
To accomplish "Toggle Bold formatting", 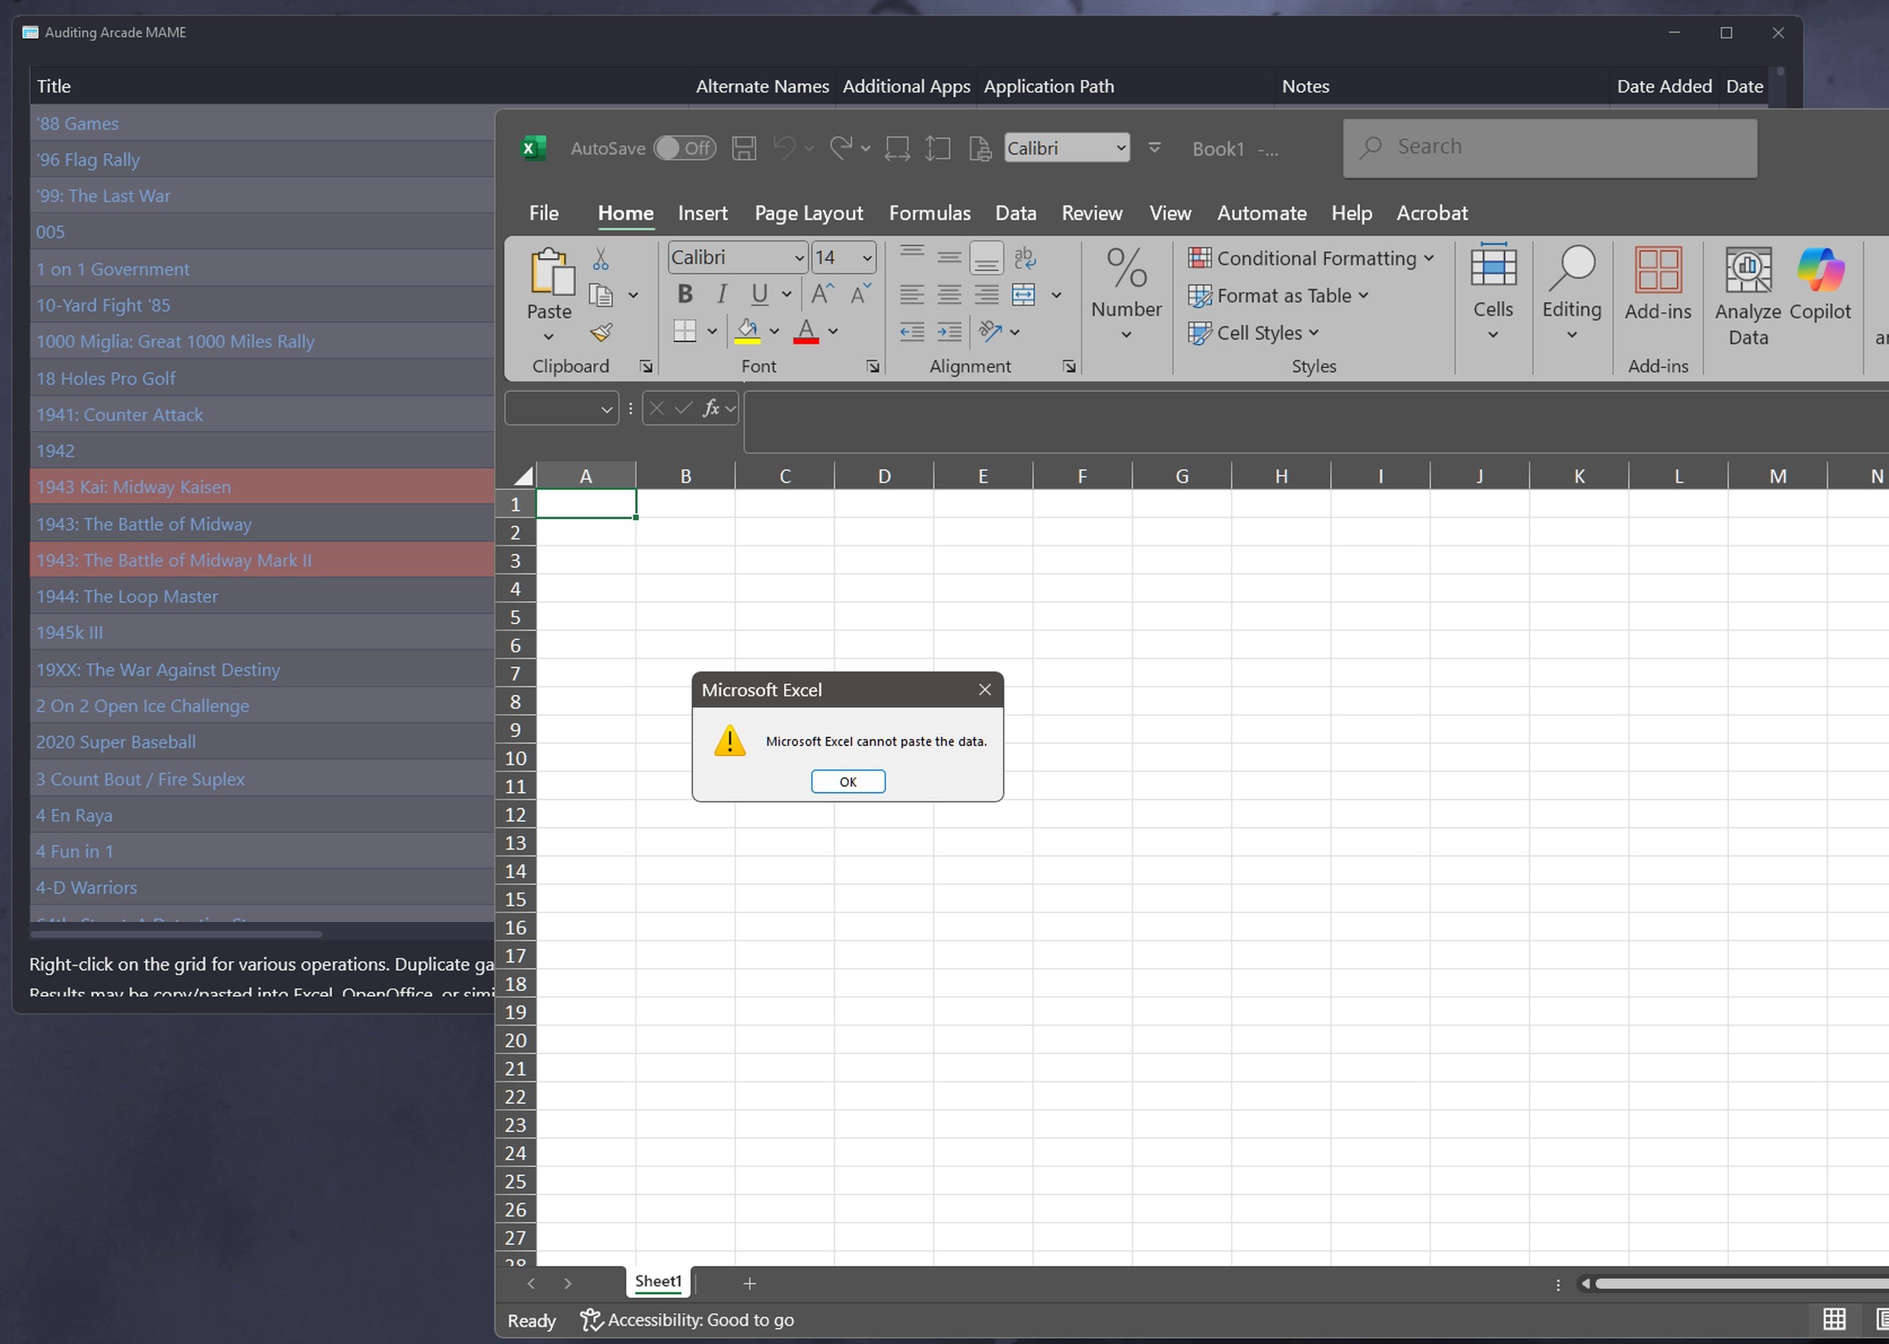I will 685,294.
